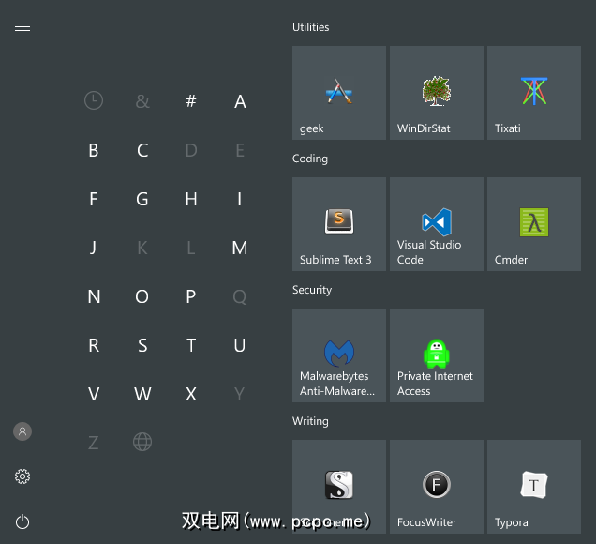Jump to apps starting with G
Viewport: 596px width, 544px height.
click(x=142, y=199)
